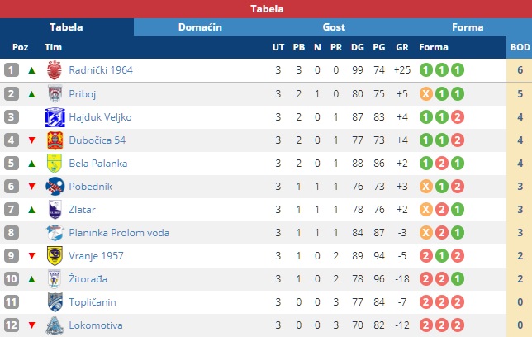Open the Planinka Prolom voda link
The image size is (532, 337).
[119, 233]
